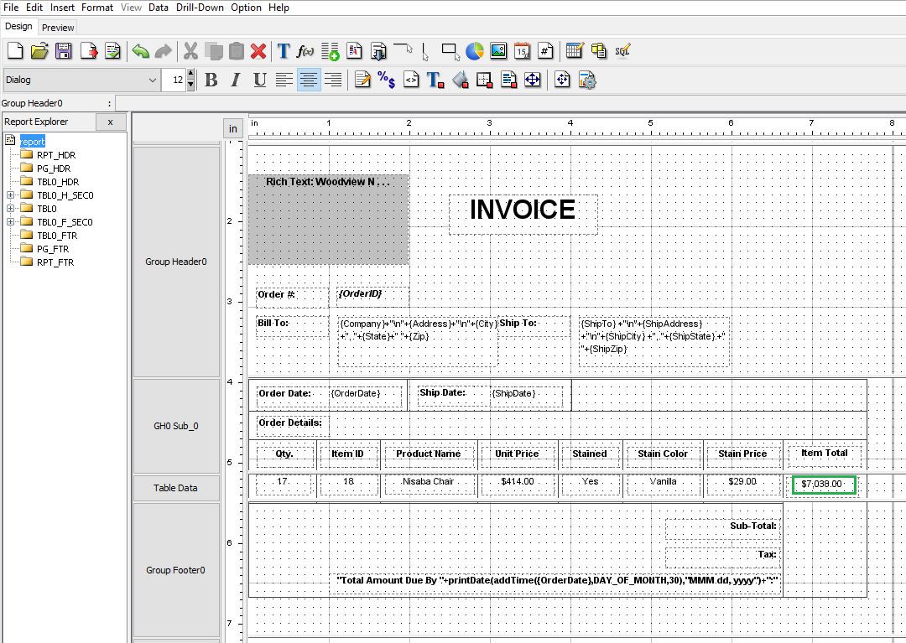The width and height of the screenshot is (906, 643).
Task: Open a file with the folder icon
Action: point(39,51)
